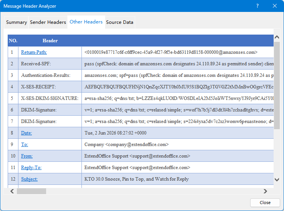The image size is (284, 211).
Task: Click the Return-Path amazonses.com address value
Action: click(x=171, y=52)
